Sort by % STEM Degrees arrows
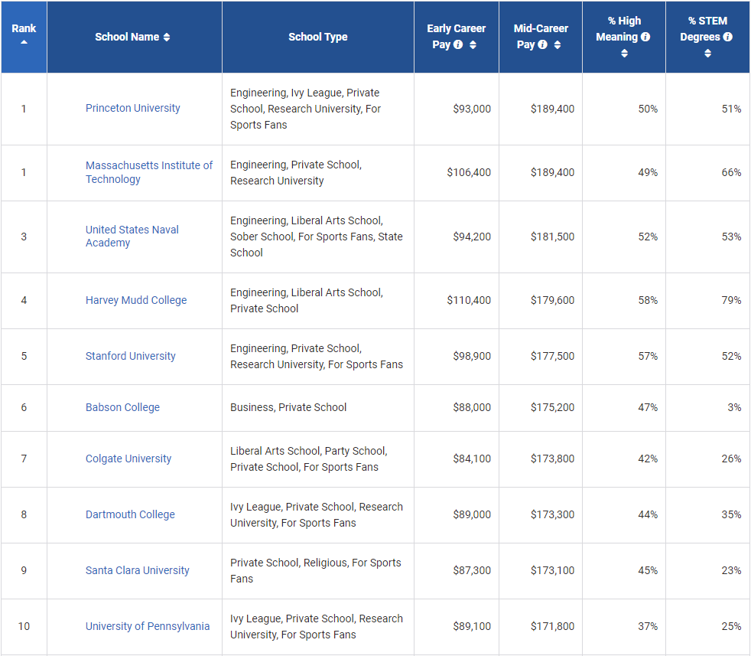The image size is (751, 656). click(707, 53)
